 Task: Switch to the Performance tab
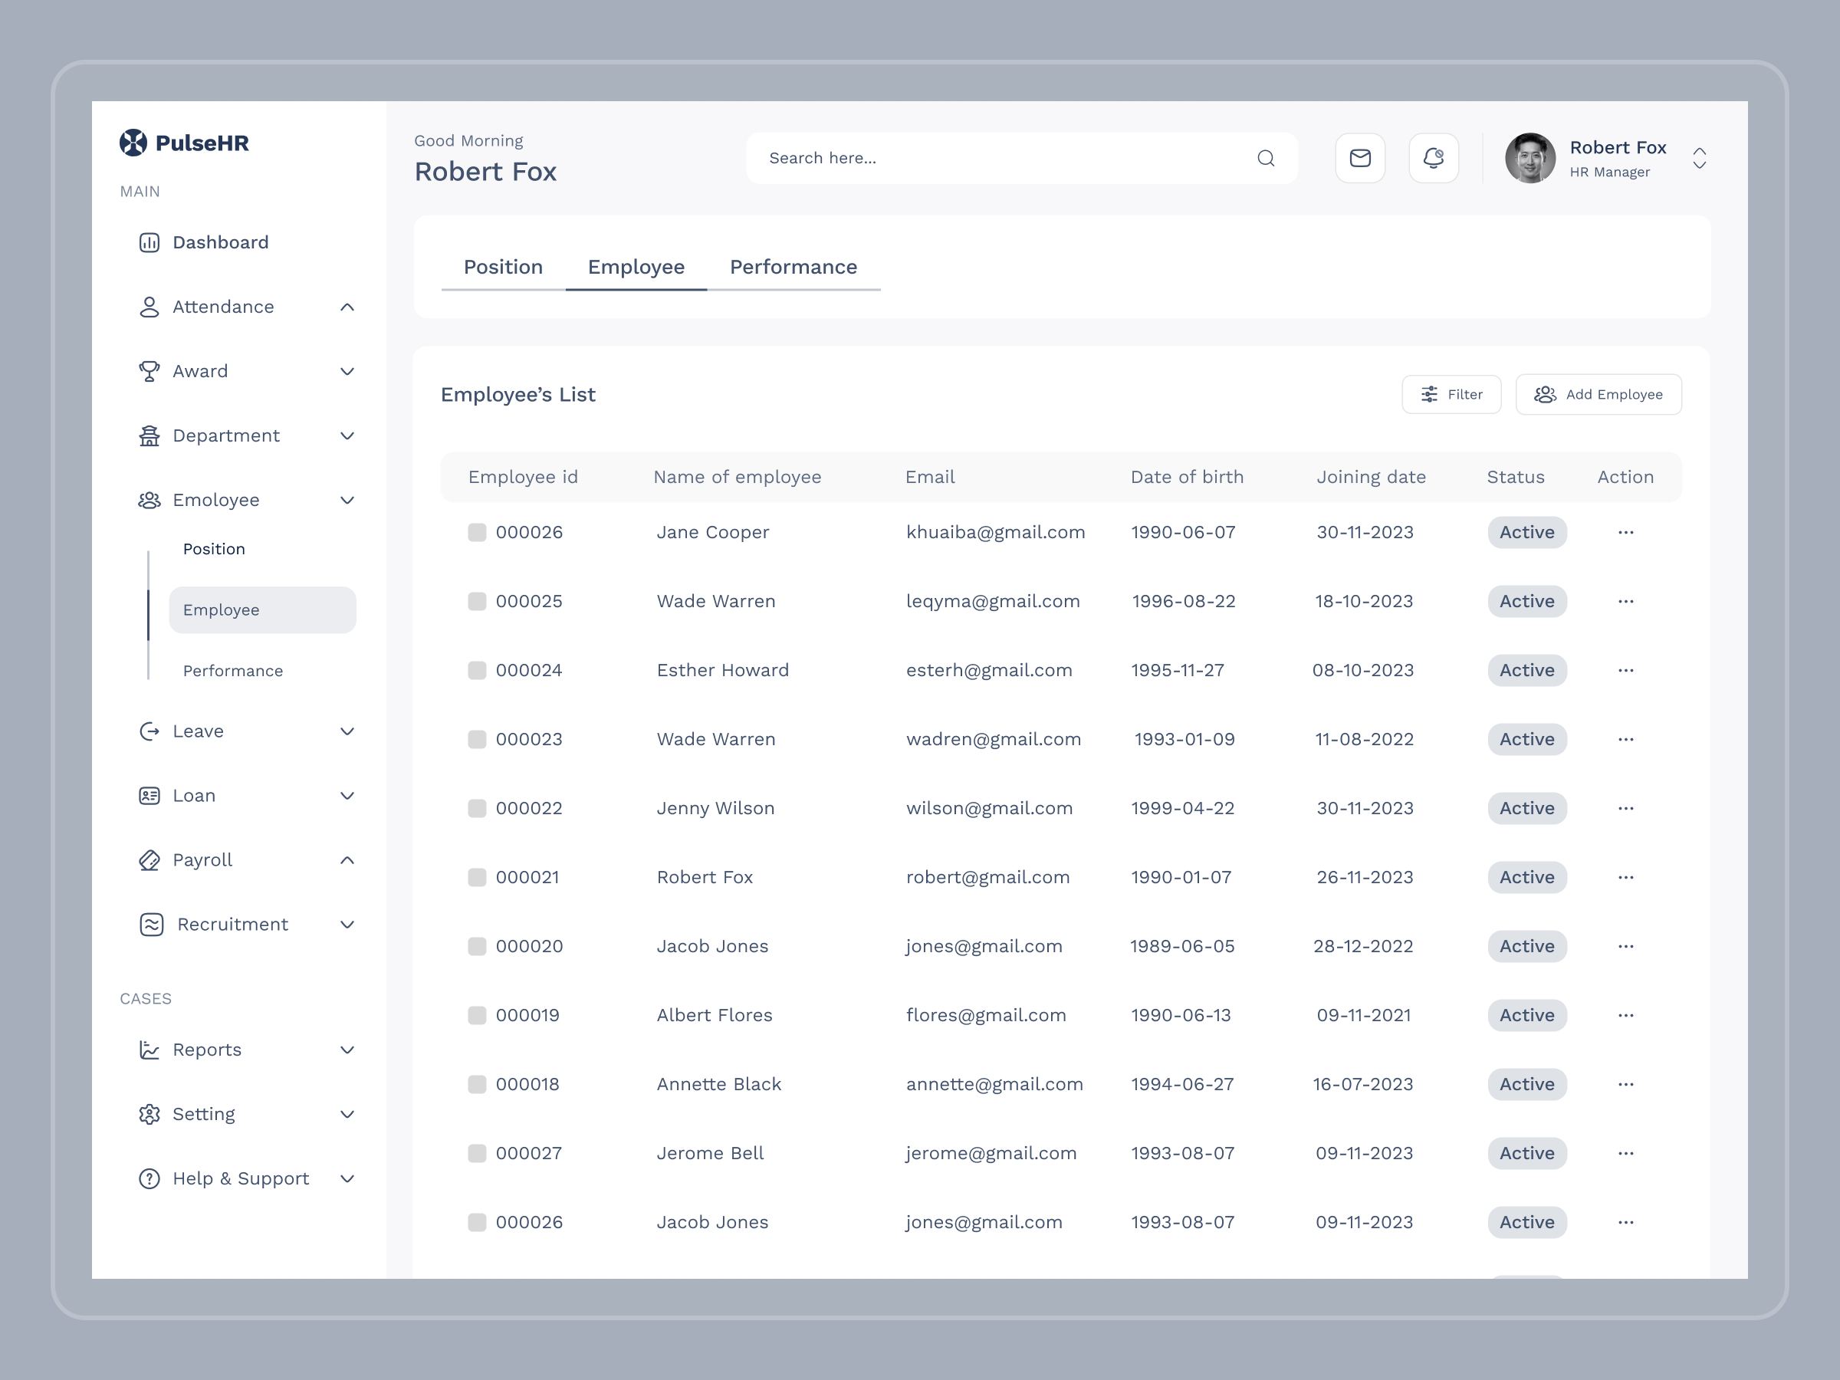[x=793, y=266]
